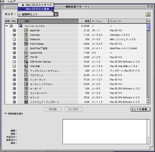Enable USB Printer Sharing checkbox
Screen dimensions: 155x152
click(x=14, y=62)
